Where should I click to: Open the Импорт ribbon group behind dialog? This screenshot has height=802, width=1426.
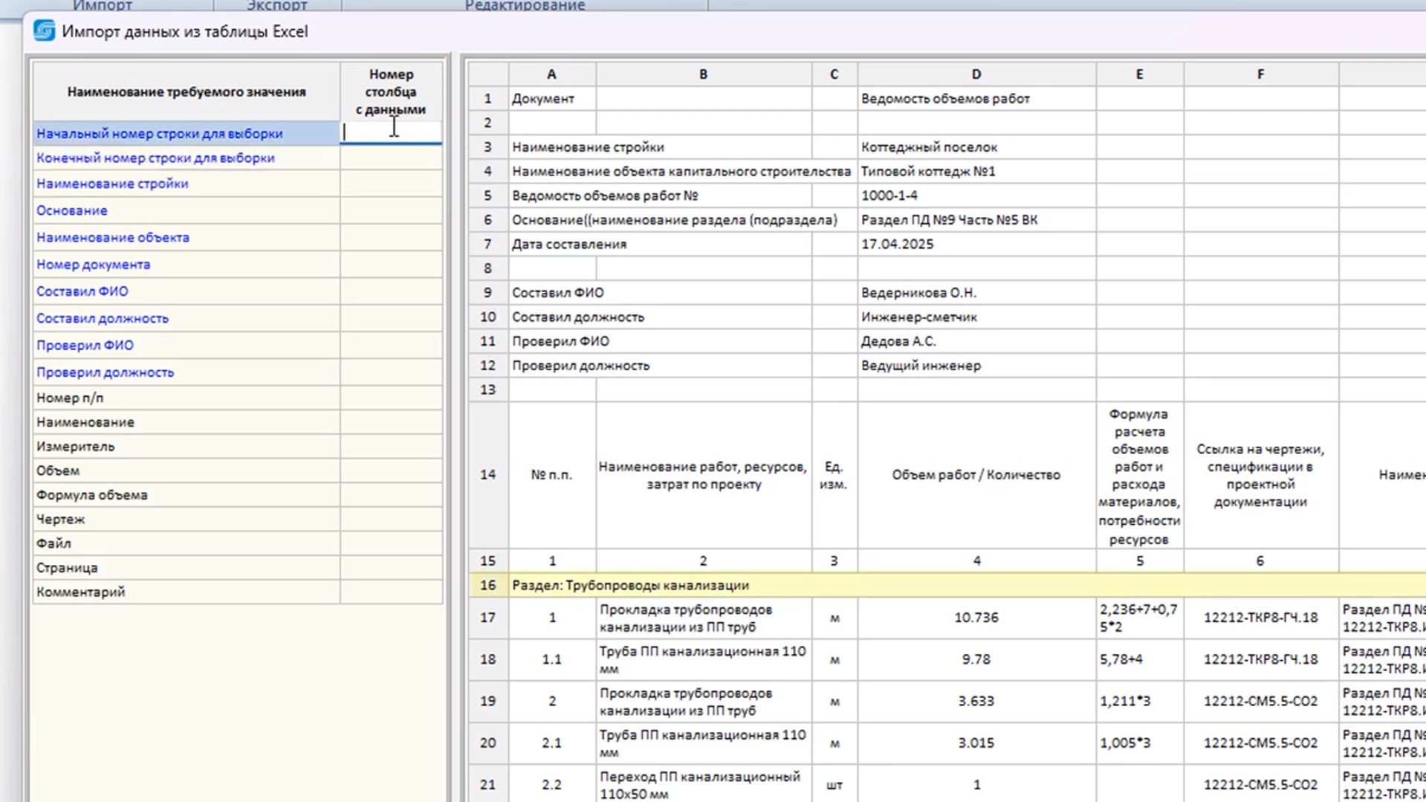103,5
